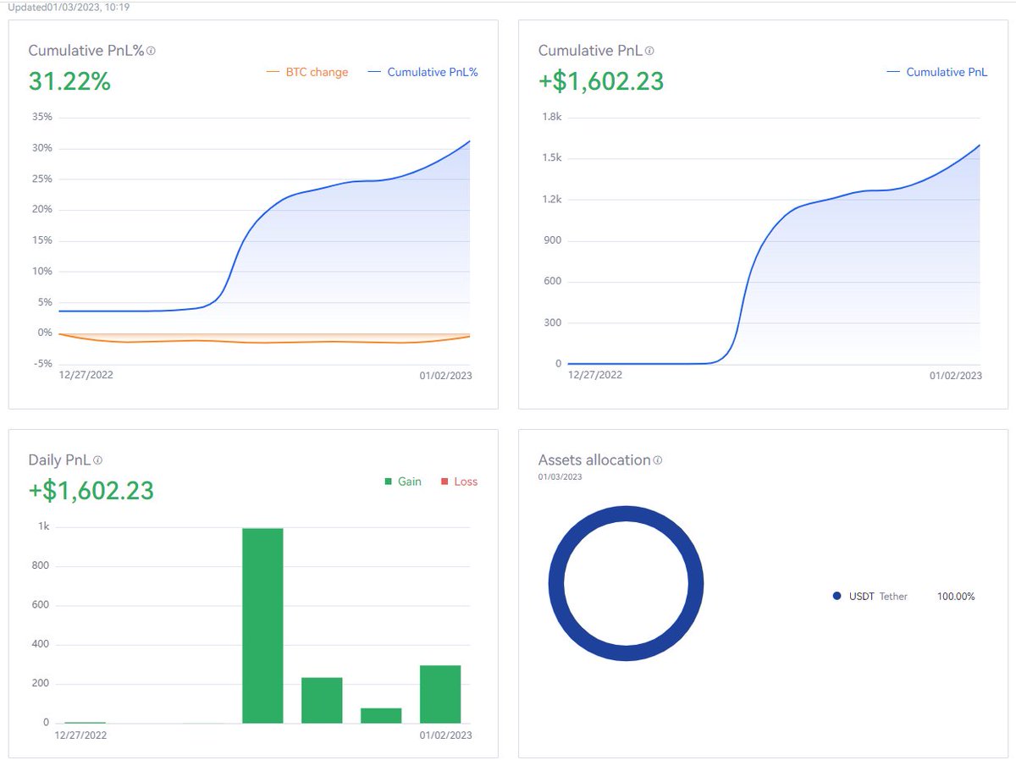
Task: Click 12/27/2022 label on Daily PnL chart
Action: (x=80, y=735)
